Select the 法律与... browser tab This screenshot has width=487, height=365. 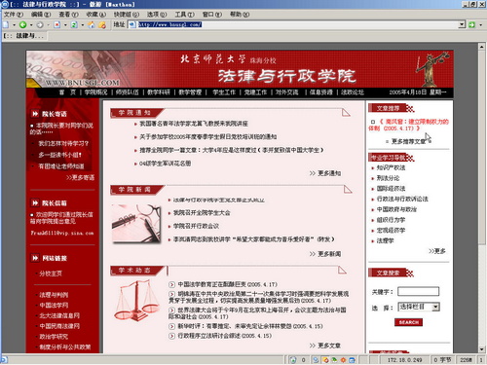[x=24, y=36]
